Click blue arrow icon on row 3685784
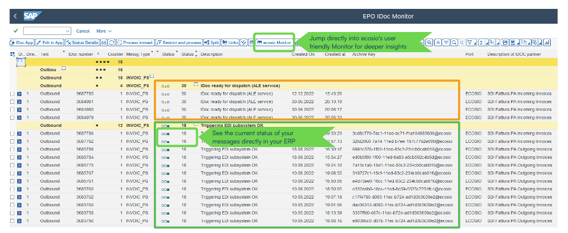This screenshot has height=233, width=568. click(x=20, y=158)
